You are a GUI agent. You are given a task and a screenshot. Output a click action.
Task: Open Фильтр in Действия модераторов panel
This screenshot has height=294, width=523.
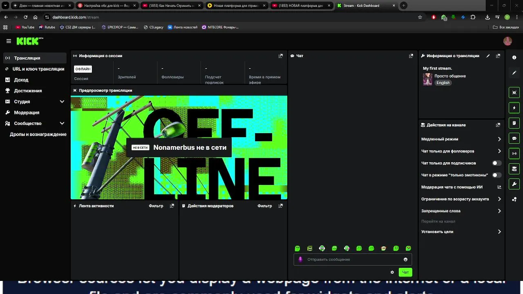[265, 206]
